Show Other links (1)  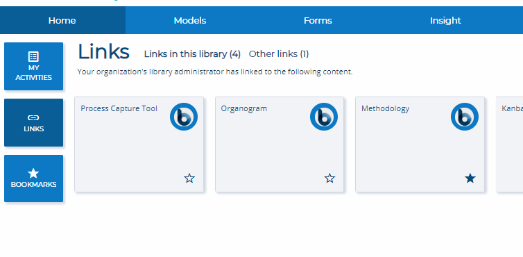click(279, 53)
